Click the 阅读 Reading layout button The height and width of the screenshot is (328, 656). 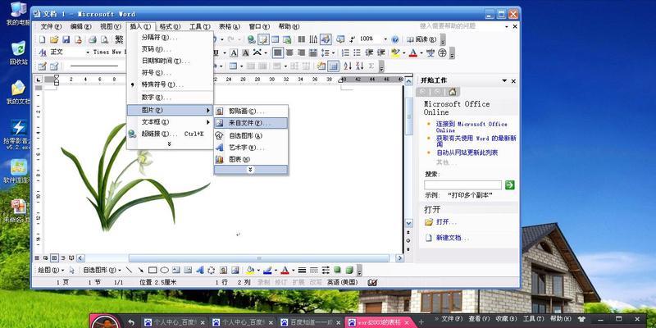[421, 39]
